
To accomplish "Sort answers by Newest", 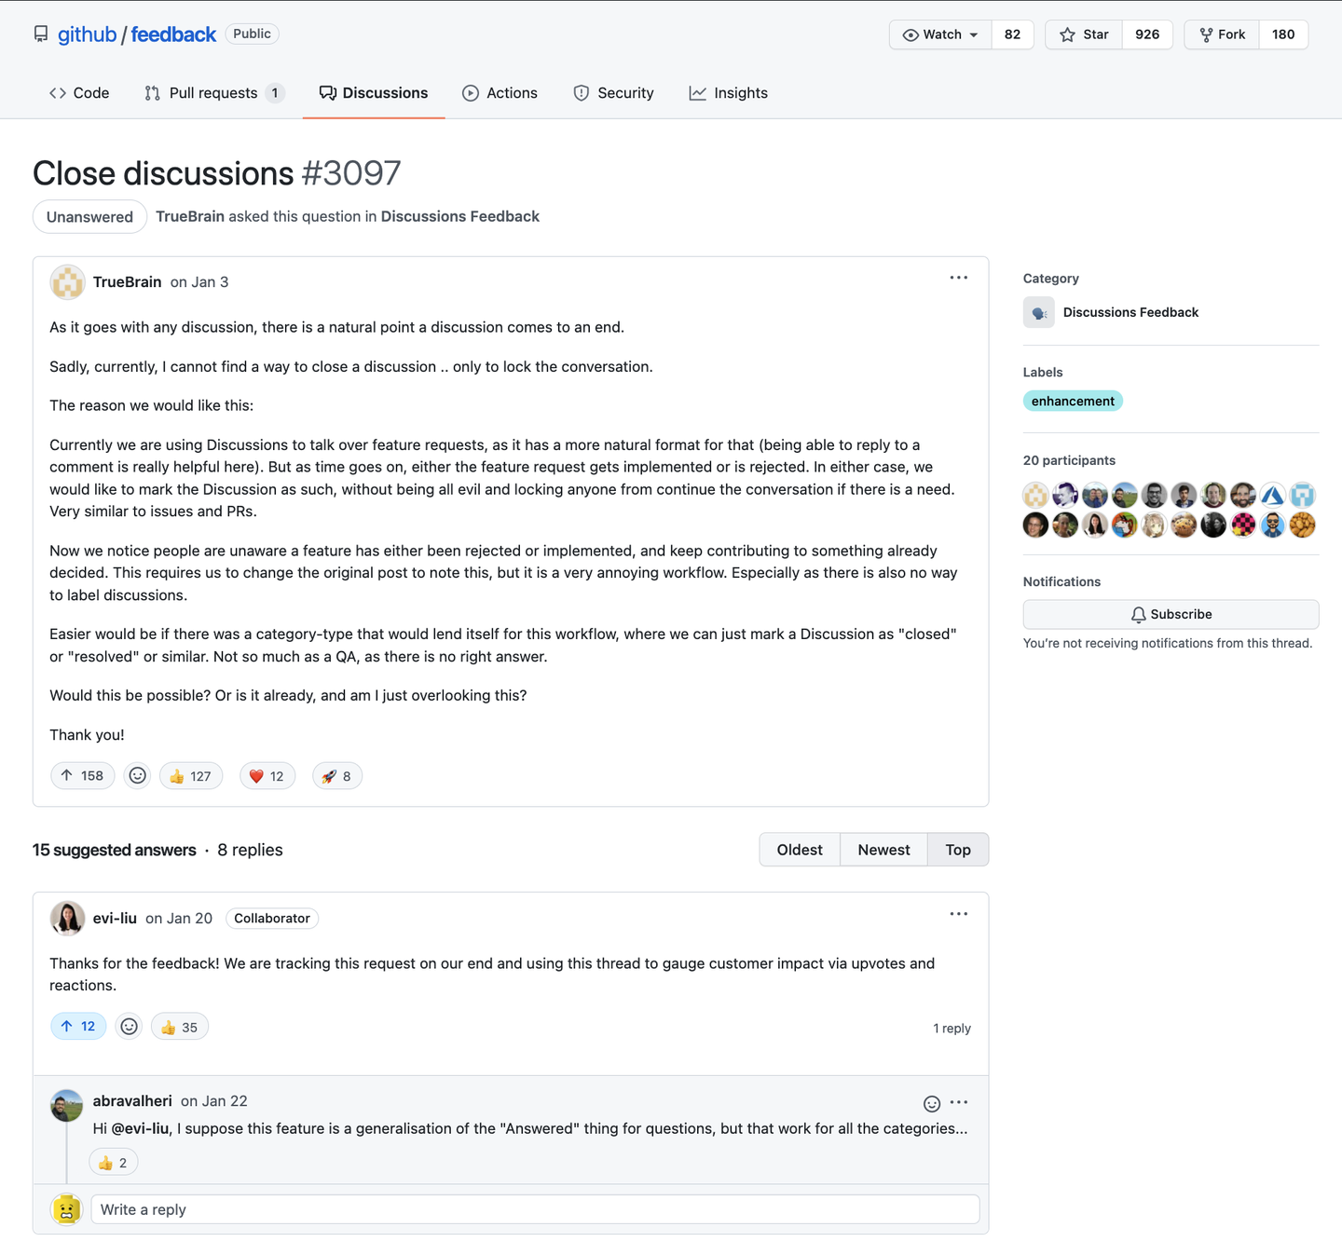I will [883, 850].
